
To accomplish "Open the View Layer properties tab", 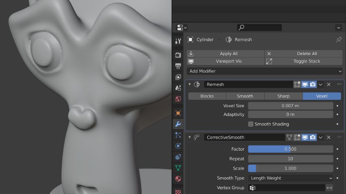I will (x=178, y=77).
